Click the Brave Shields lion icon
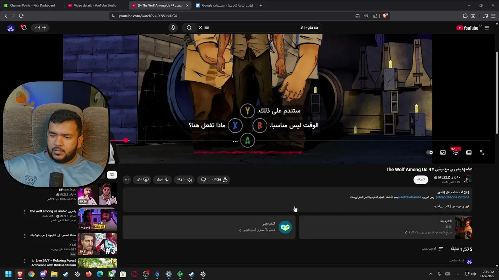Screen dimensions: 499x280 click(x=385, y=16)
